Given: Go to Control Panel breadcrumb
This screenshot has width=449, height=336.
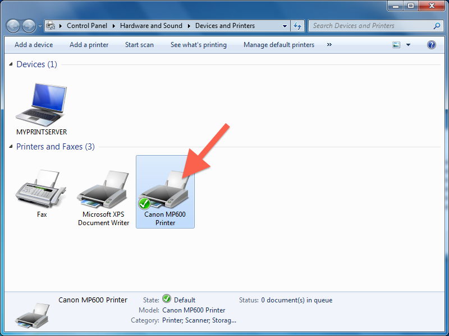Looking at the screenshot, I should click(x=87, y=26).
